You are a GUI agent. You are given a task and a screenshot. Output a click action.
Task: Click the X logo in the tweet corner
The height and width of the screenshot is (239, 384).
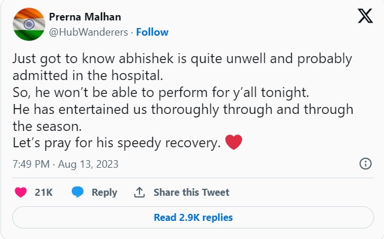365,18
